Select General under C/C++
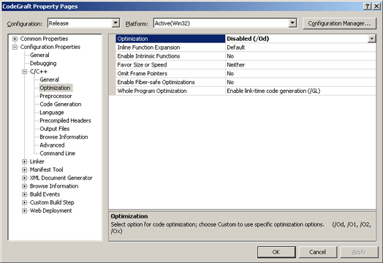Viewport: 383px width, 263px height. point(50,80)
